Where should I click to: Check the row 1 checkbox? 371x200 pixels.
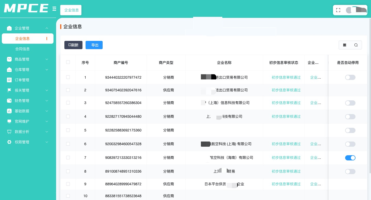click(x=68, y=77)
